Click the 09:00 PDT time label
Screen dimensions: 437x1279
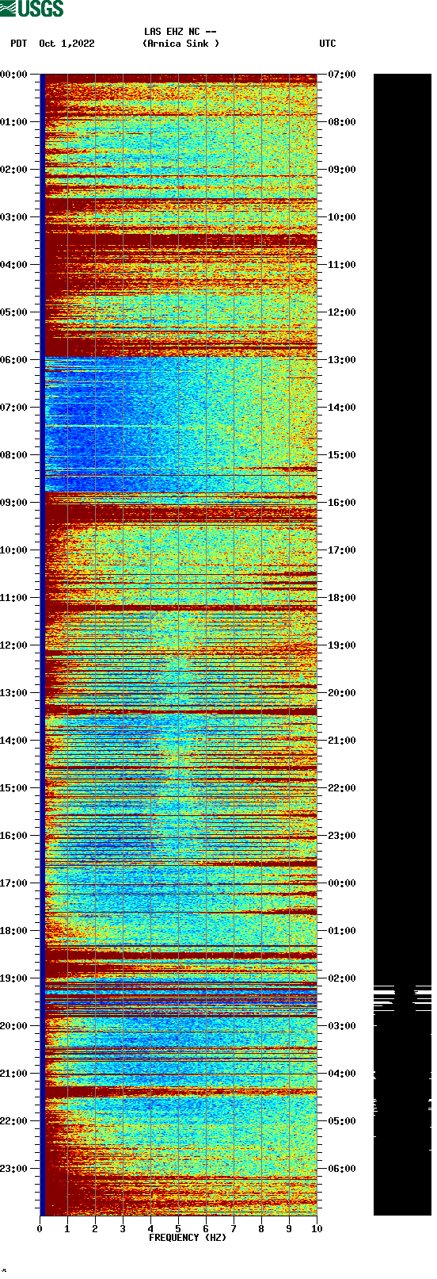[13, 503]
